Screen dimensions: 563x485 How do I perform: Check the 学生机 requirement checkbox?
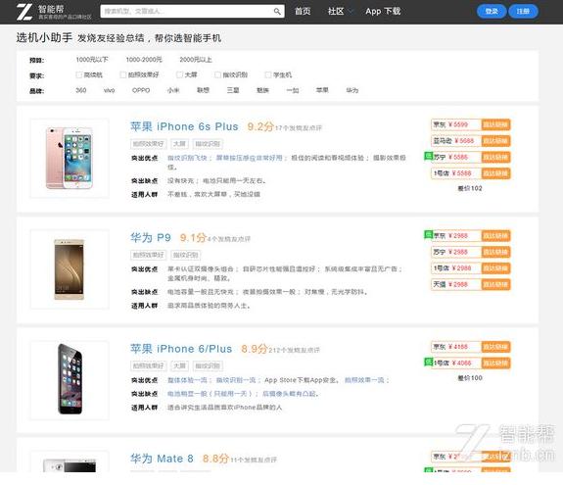pos(267,74)
